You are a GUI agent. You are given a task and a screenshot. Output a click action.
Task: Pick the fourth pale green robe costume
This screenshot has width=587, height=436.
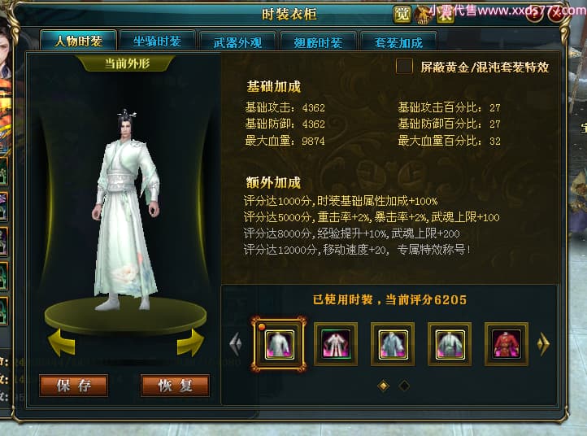450,344
